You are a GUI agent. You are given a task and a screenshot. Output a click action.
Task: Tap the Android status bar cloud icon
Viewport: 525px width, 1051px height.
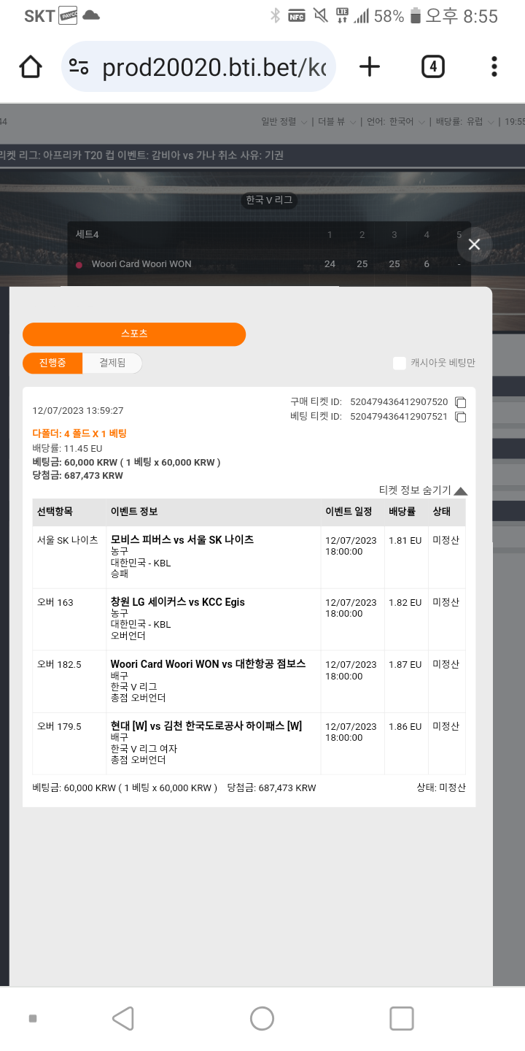(91, 15)
